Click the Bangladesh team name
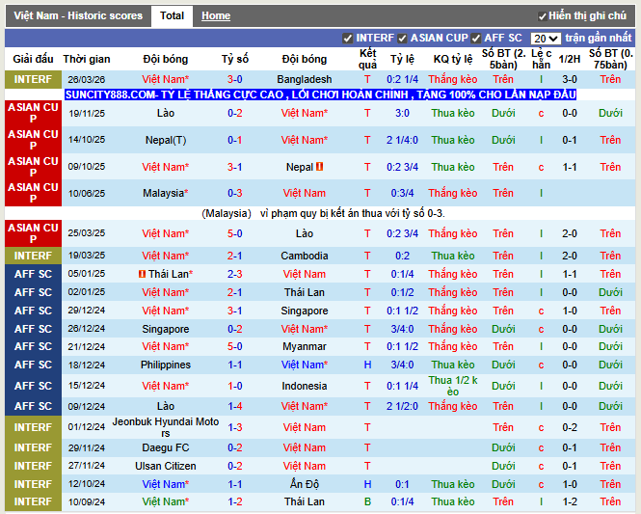This screenshot has width=641, height=514. [304, 79]
